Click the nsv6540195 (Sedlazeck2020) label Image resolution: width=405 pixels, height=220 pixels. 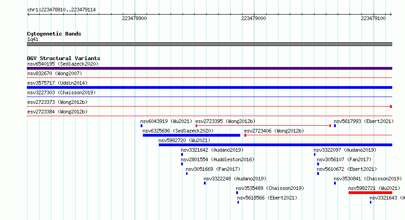point(63,64)
